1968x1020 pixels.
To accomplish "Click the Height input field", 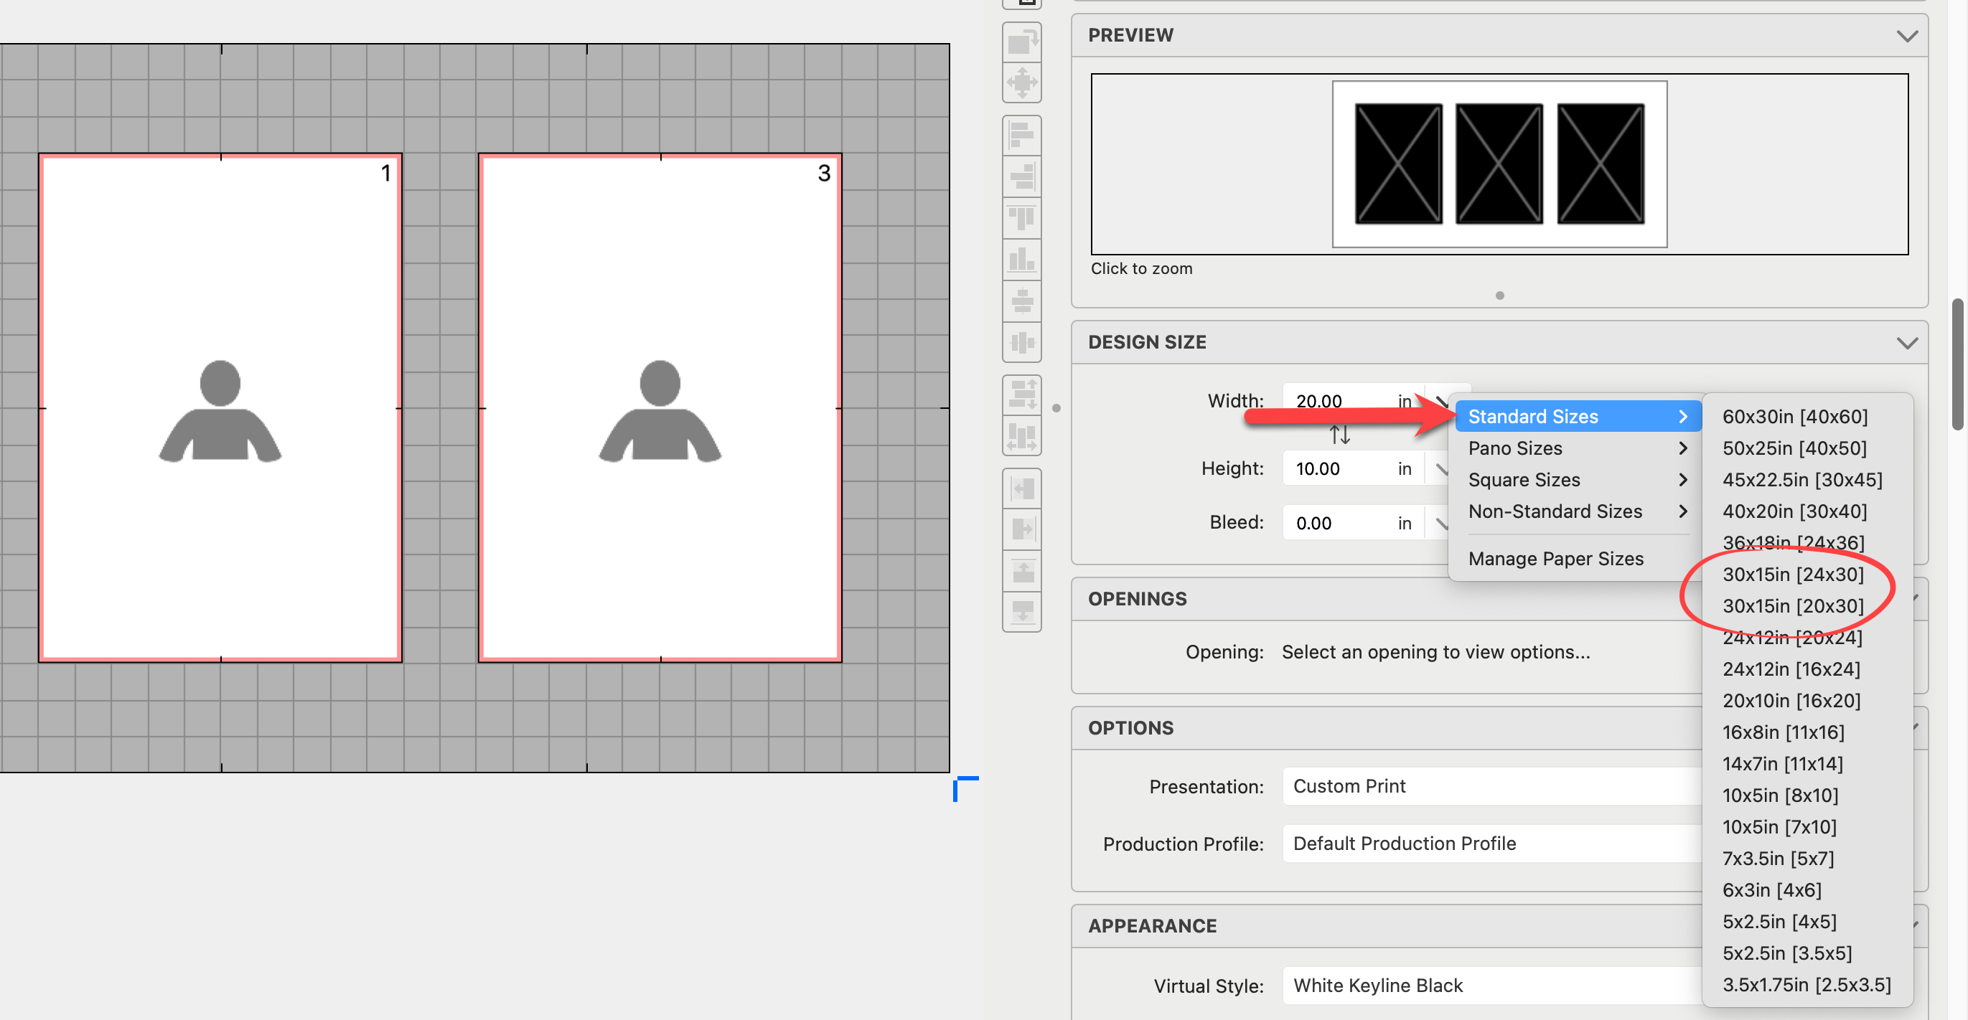I will pyautogui.click(x=1339, y=469).
